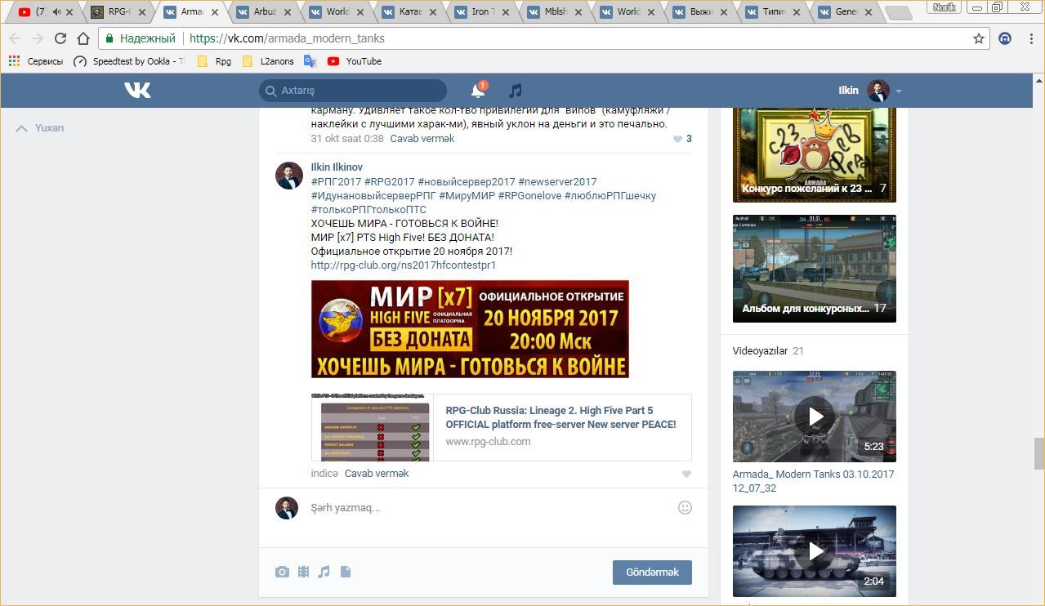
Task: Open the Конкурс пожеланий album thumbnail
Action: coord(815,155)
